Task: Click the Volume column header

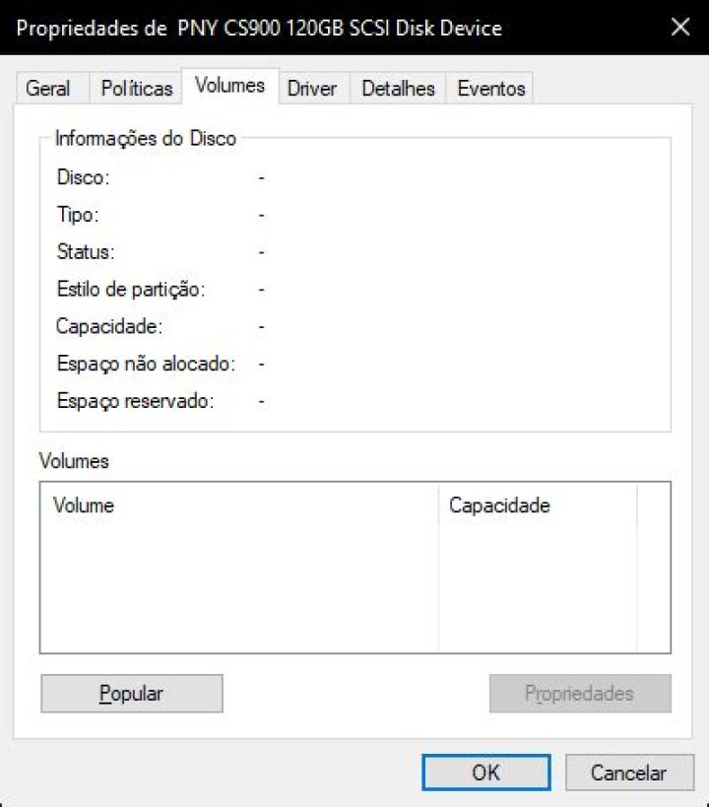Action: pyautogui.click(x=239, y=504)
